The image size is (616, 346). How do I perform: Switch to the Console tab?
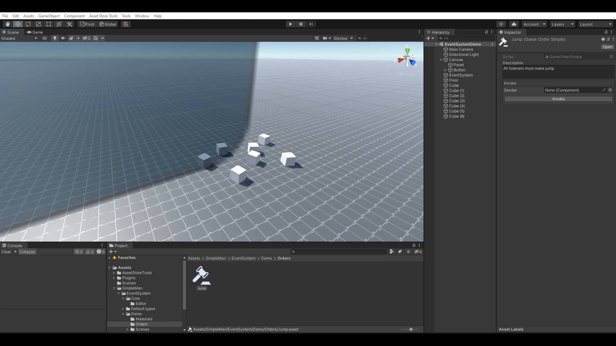12,245
